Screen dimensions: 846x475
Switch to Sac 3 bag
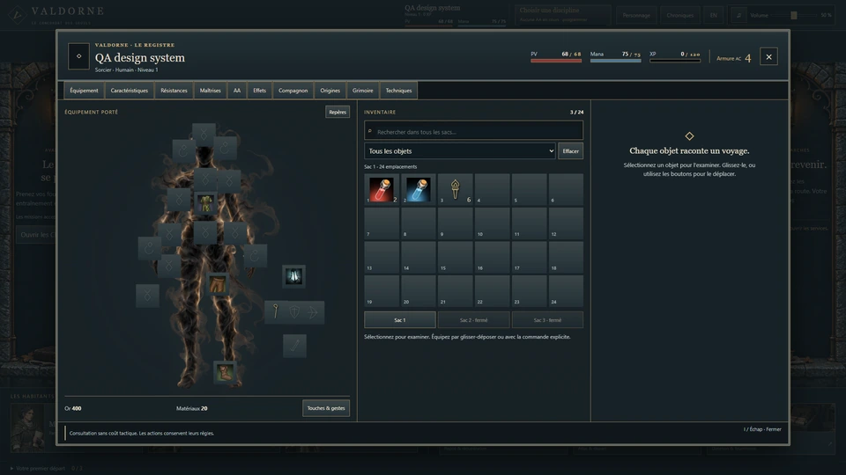point(547,320)
